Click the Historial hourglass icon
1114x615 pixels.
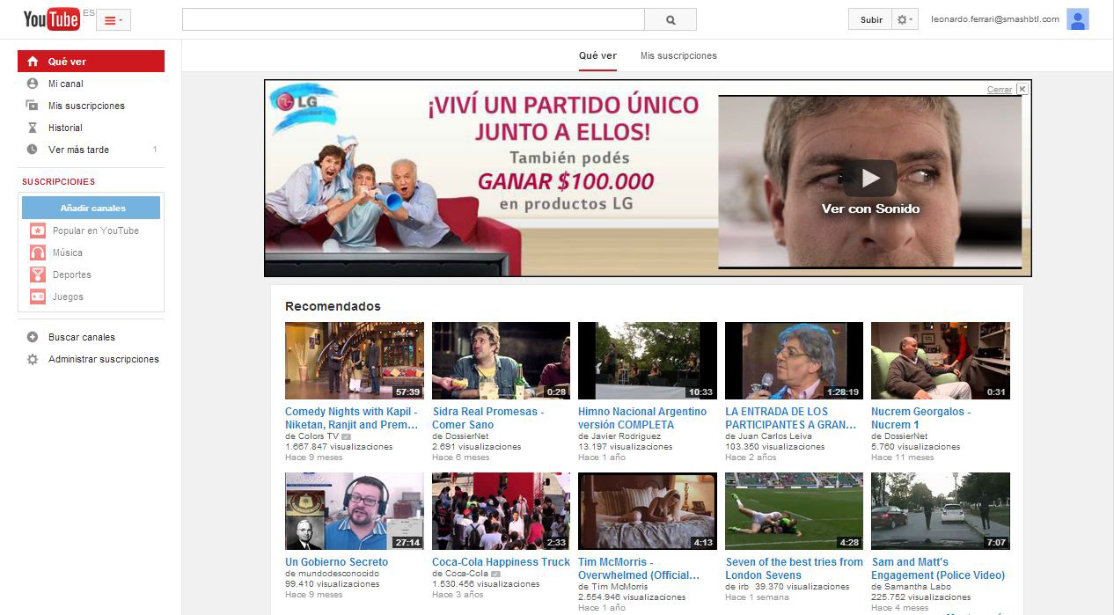pos(33,128)
